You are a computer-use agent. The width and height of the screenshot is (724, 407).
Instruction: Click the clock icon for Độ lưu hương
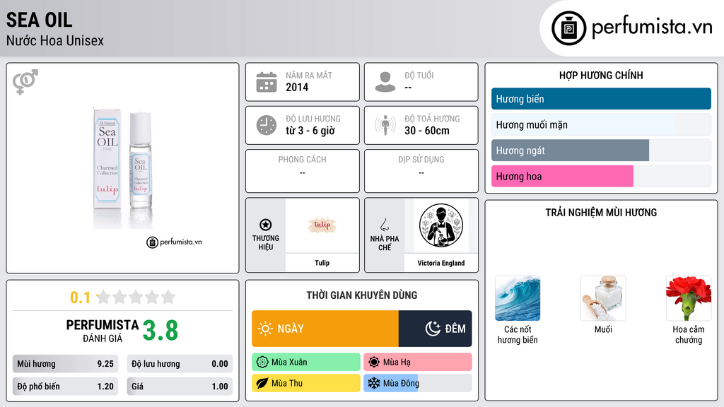pyautogui.click(x=267, y=125)
